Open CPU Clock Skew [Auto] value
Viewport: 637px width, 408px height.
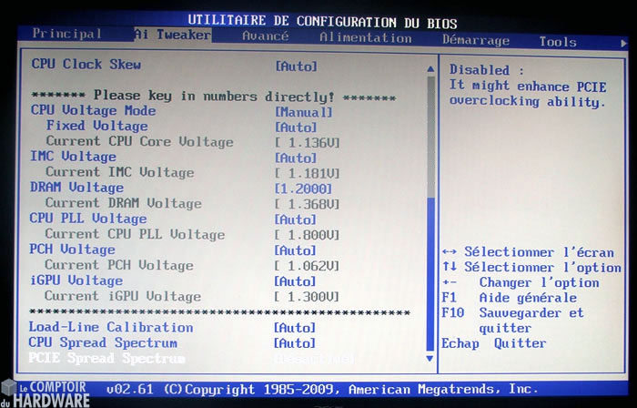[296, 66]
